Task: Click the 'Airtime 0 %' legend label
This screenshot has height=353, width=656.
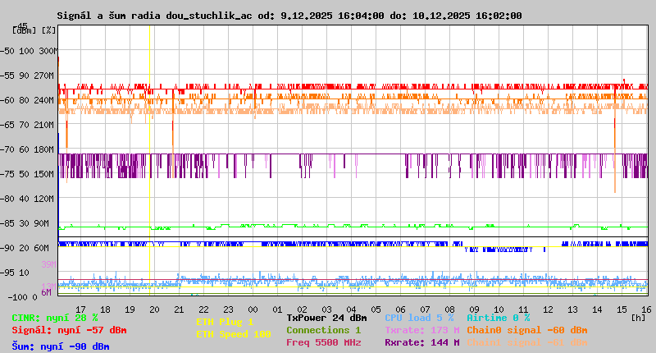Action: (499, 318)
